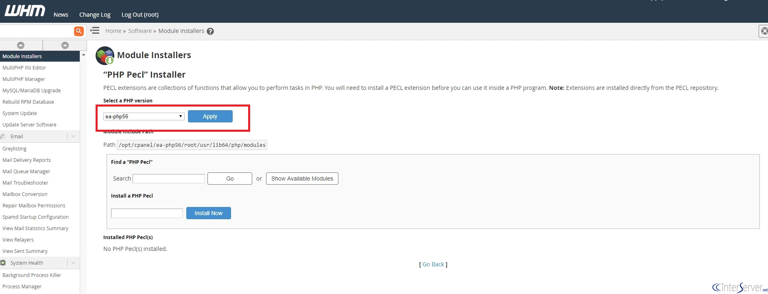Open Mail Queue Manager in sidebar
The image size is (768, 294).
click(x=26, y=172)
